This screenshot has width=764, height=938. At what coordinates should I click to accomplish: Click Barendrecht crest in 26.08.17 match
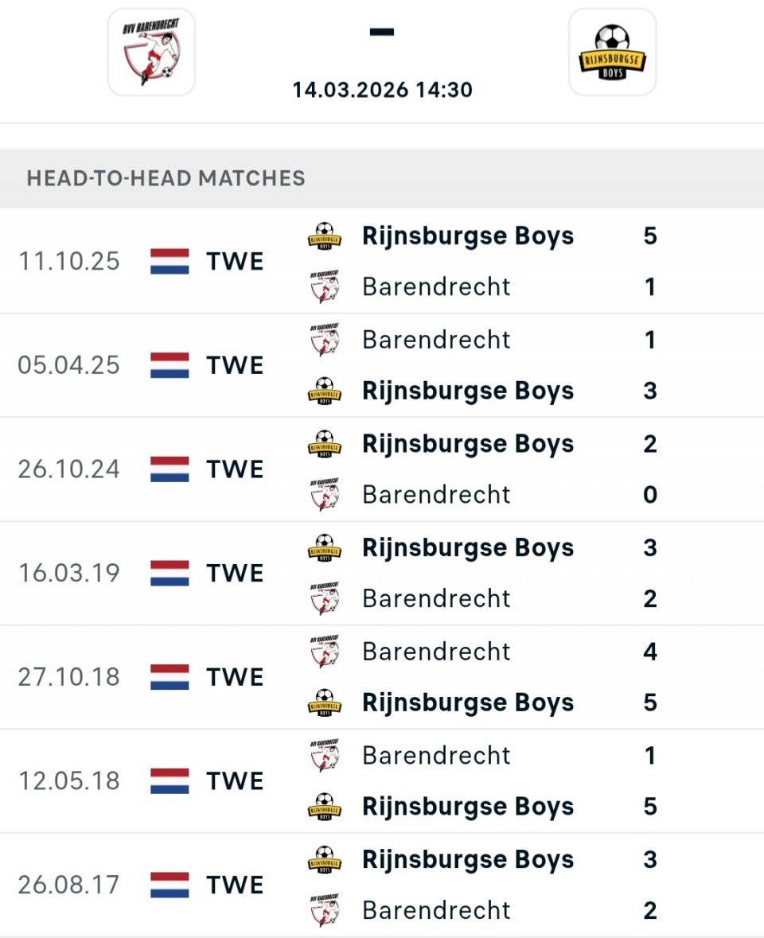(325, 910)
